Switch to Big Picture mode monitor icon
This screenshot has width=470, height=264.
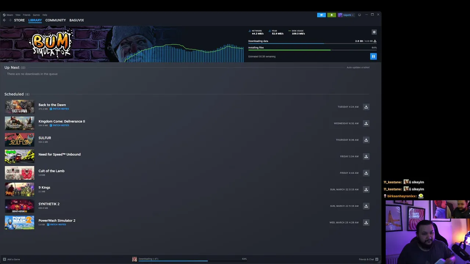[359, 15]
